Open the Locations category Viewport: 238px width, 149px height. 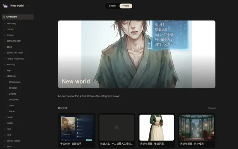pyautogui.click(x=14, y=100)
